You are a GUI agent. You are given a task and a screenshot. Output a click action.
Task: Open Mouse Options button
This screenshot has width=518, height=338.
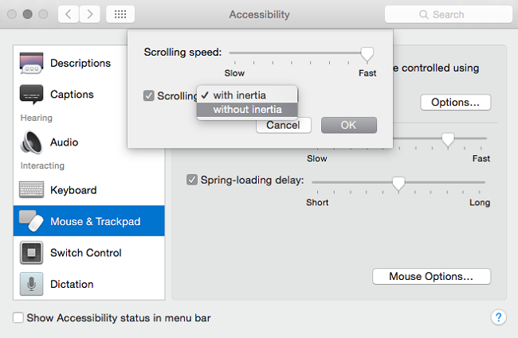coord(431,276)
